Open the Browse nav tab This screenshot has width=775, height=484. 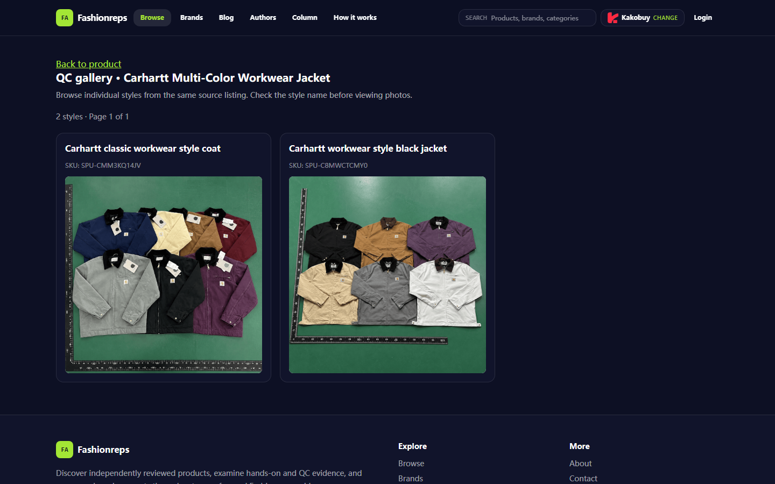click(152, 18)
